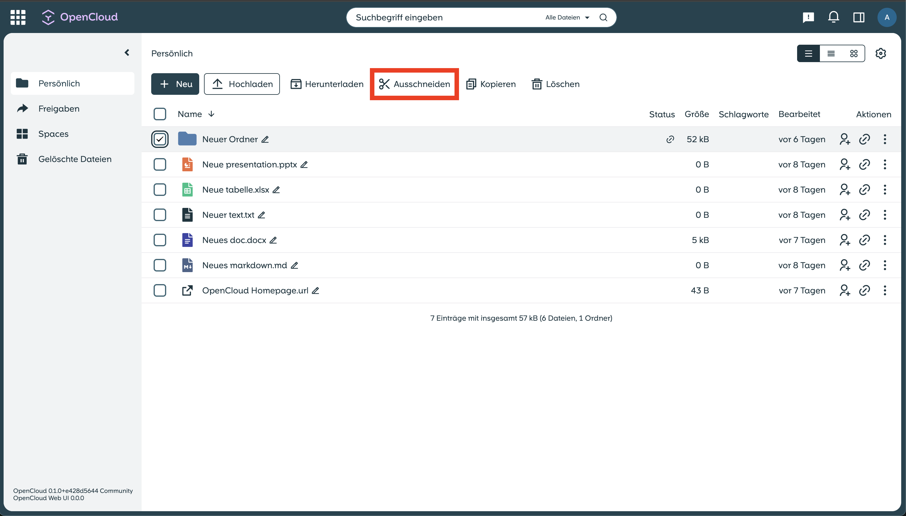Check the Neues doc.docx checkbox
The height and width of the screenshot is (516, 906).
click(x=160, y=240)
